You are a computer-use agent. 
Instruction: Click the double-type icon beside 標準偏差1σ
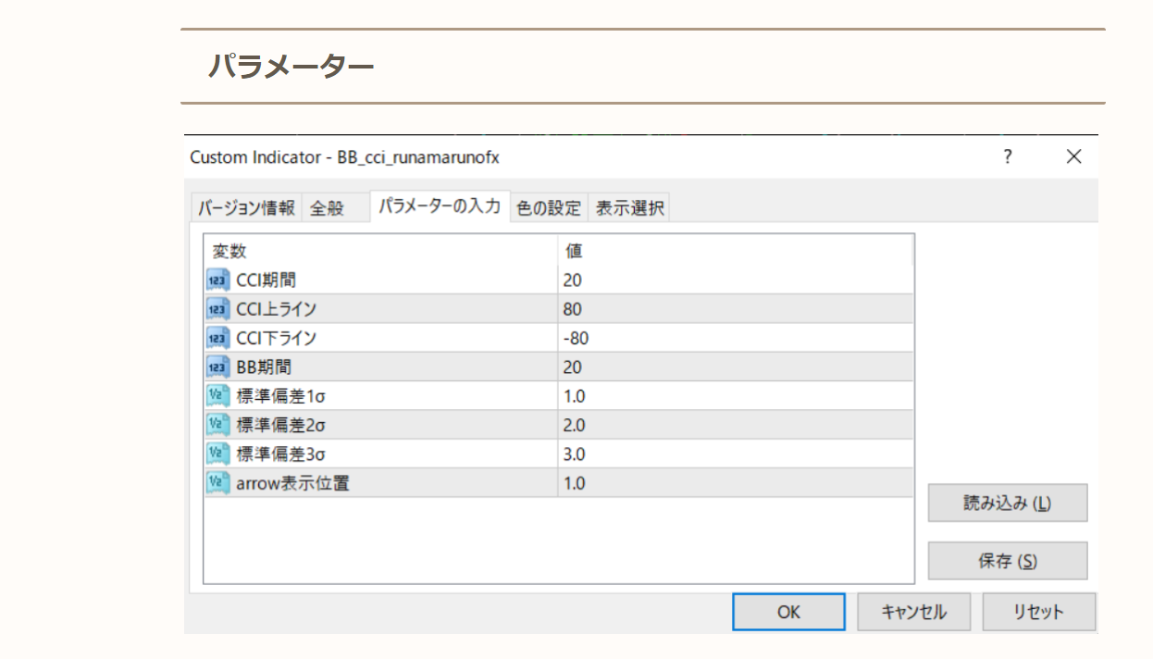point(217,396)
